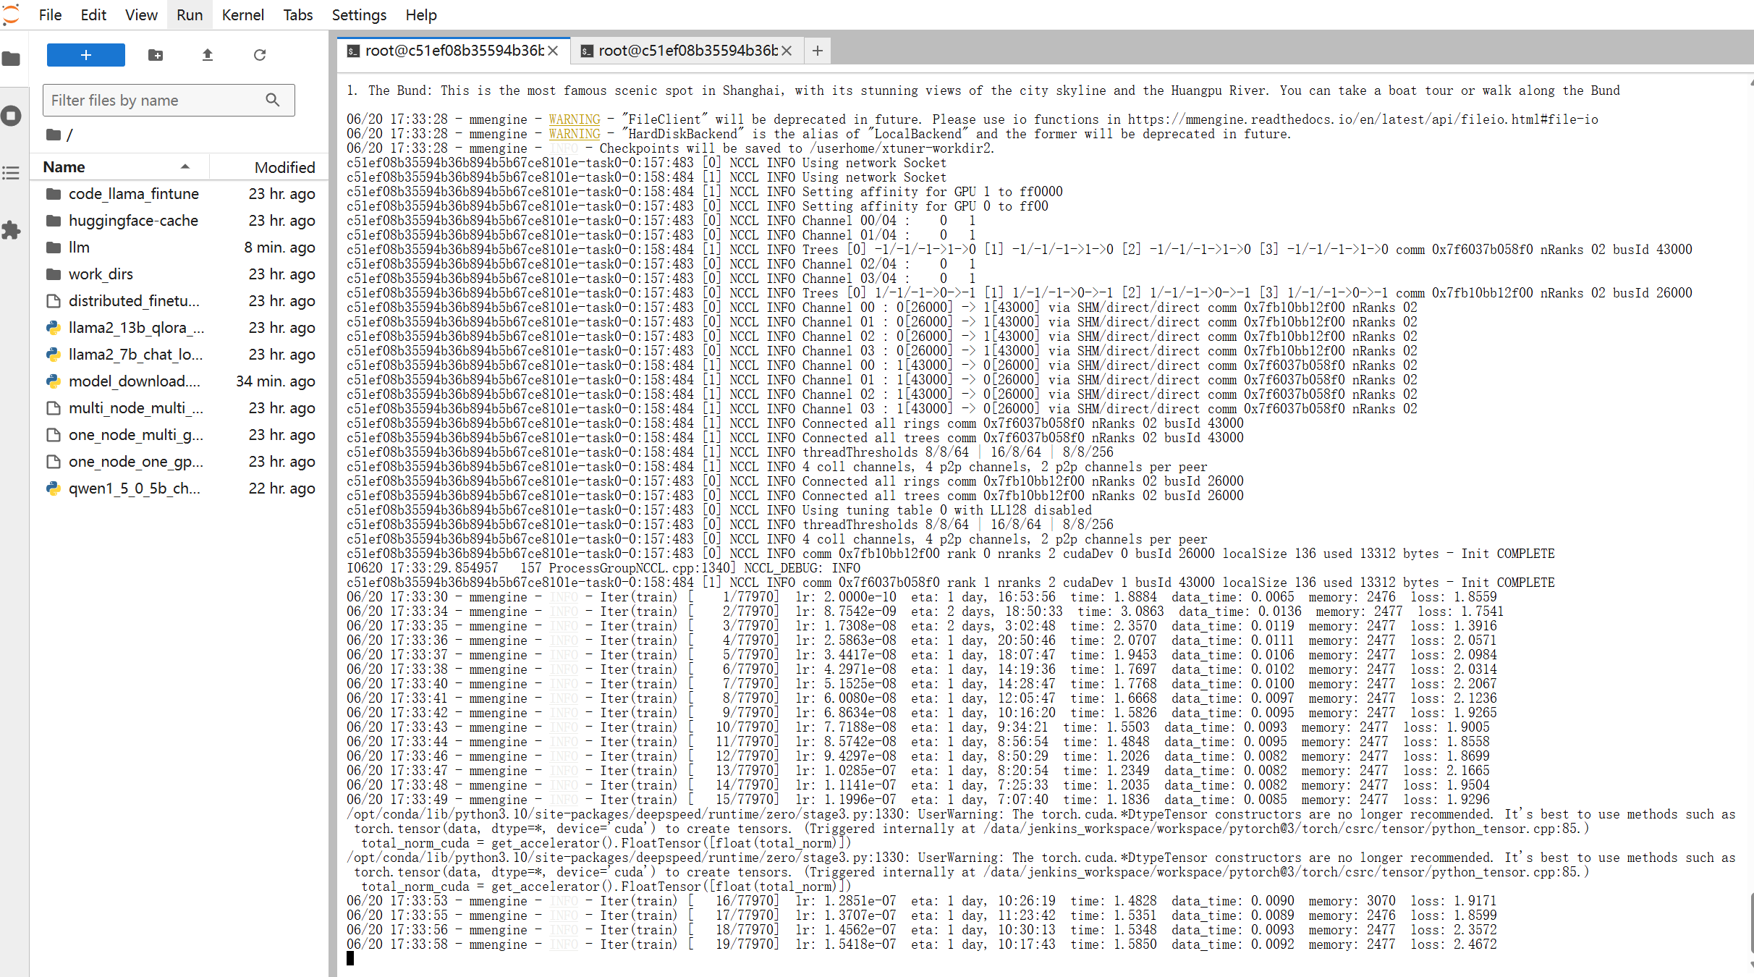Open the Settings menu

click(359, 14)
